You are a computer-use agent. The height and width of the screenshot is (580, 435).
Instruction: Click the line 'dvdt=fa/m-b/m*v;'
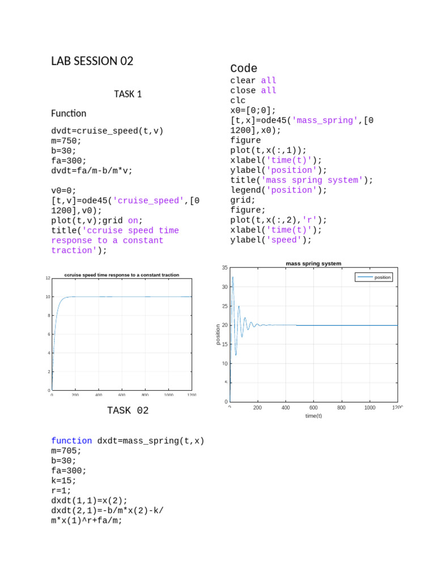pyautogui.click(x=92, y=171)
